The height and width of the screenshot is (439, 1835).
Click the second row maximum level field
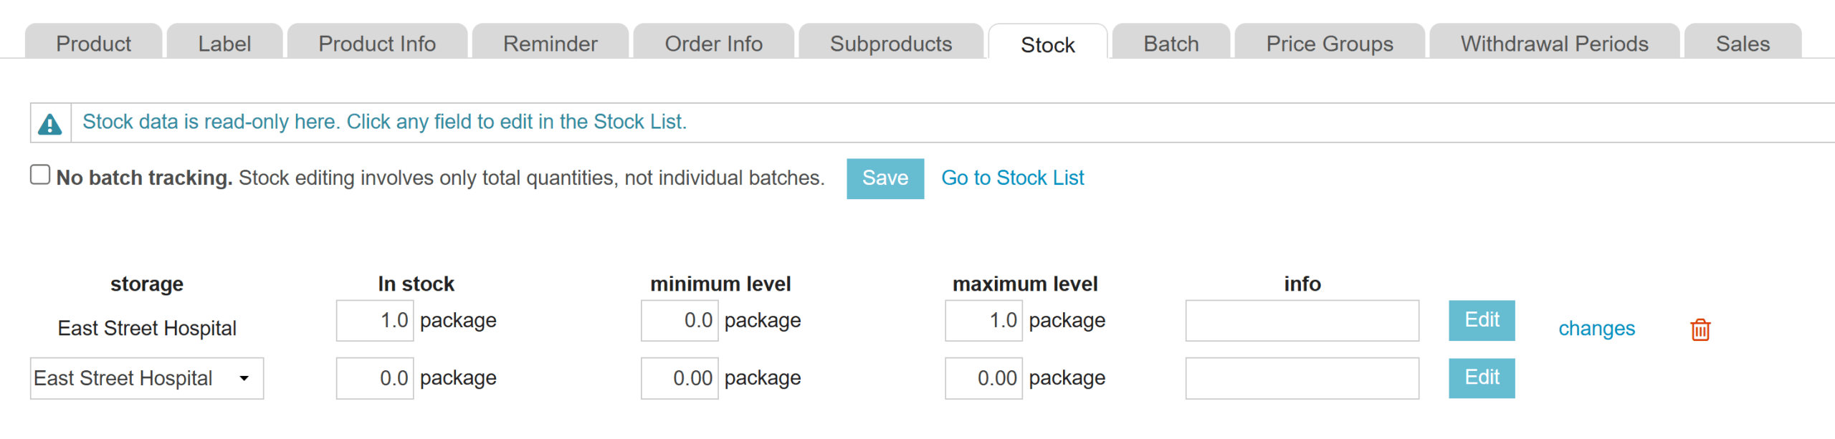tap(983, 378)
